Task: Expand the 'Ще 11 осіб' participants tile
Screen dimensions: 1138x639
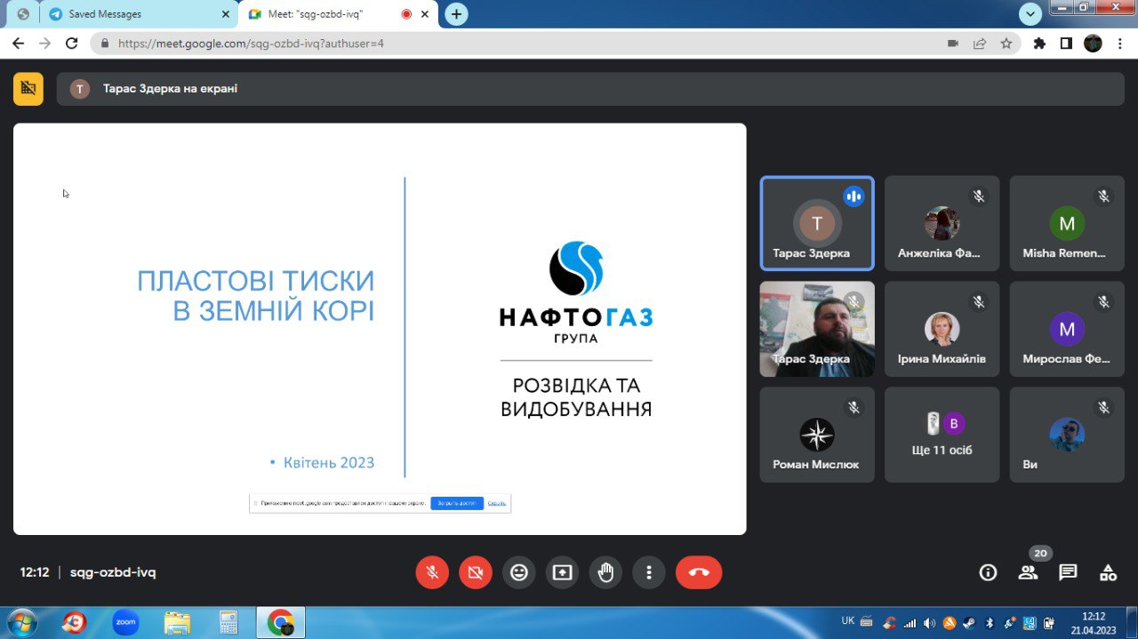Action: [942, 435]
